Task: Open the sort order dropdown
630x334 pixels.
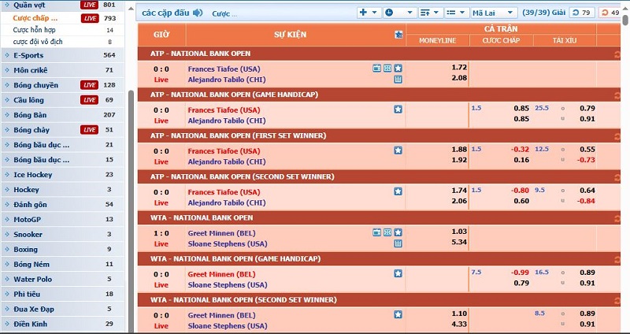Action: tap(430, 13)
